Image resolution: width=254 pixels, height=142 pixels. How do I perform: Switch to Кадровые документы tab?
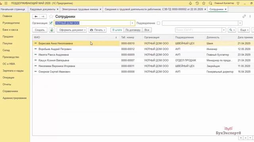coord(42,9)
